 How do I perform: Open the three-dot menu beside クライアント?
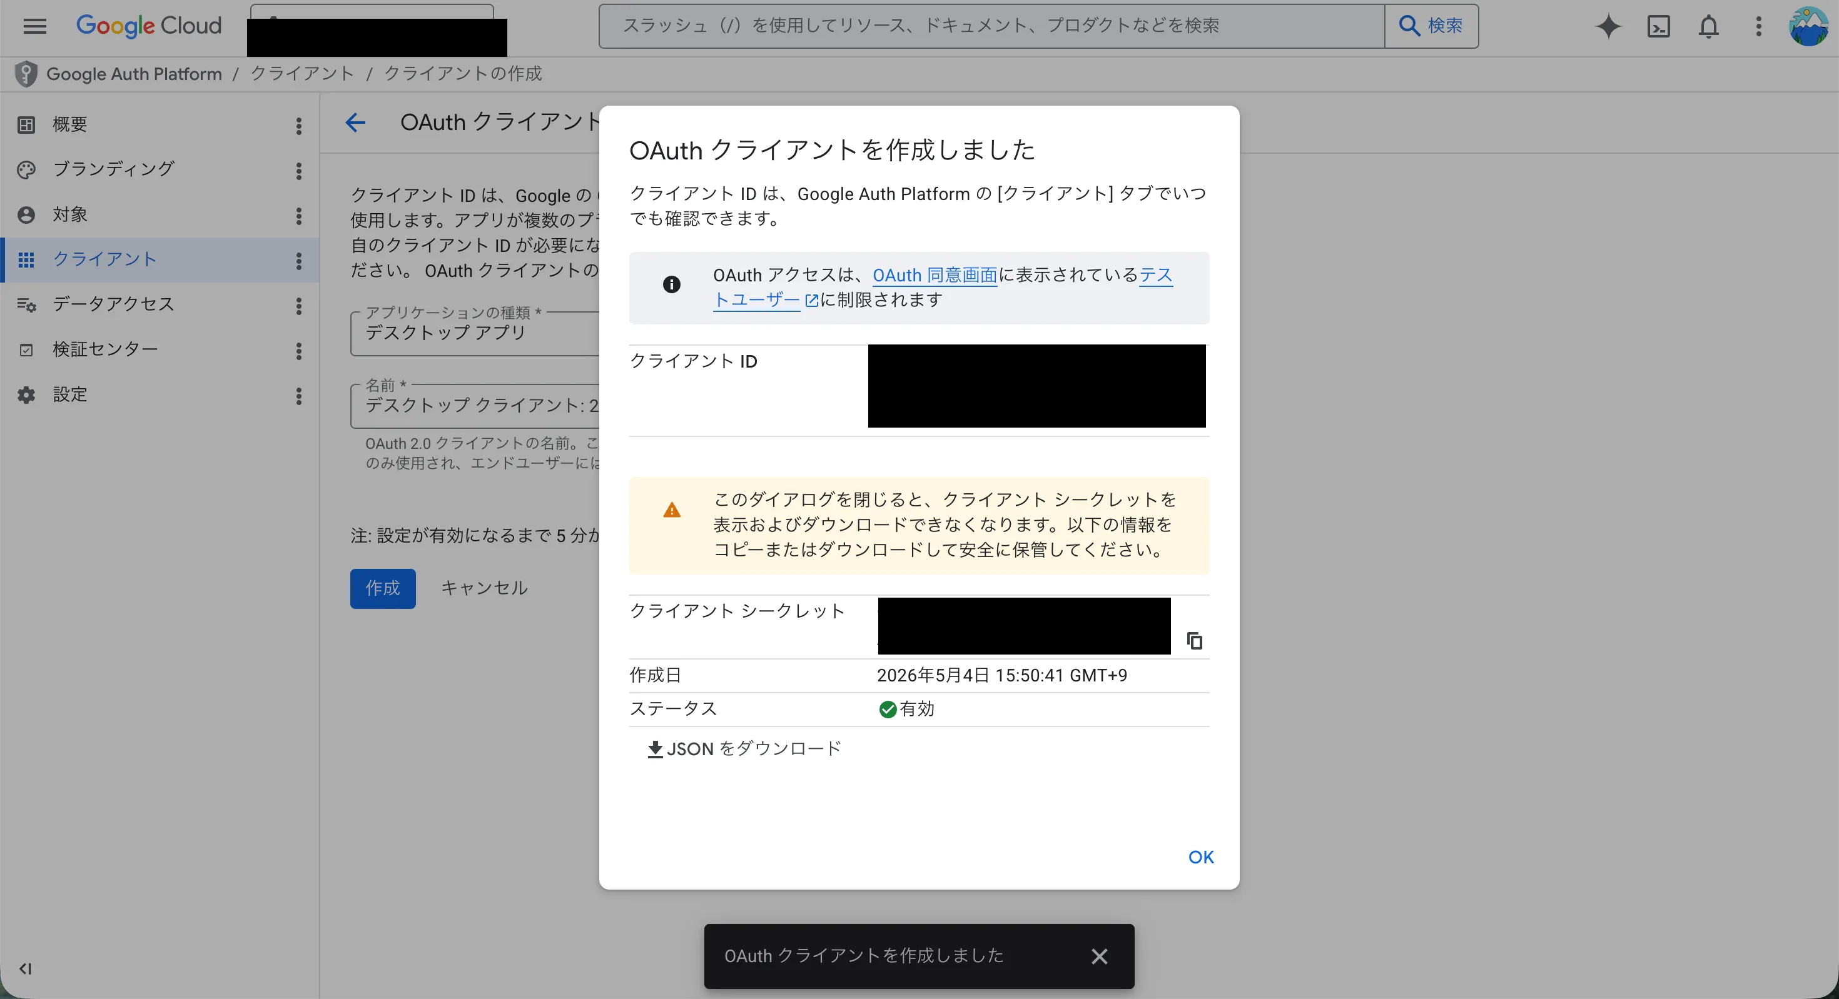pyautogui.click(x=298, y=261)
